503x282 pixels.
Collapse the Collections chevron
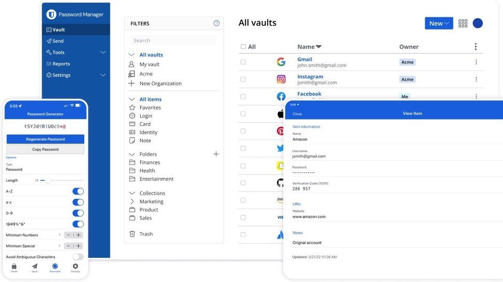tap(132, 193)
